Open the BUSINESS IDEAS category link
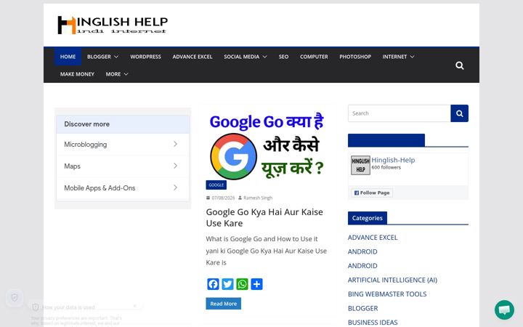This screenshot has height=327, width=523. [x=373, y=323]
